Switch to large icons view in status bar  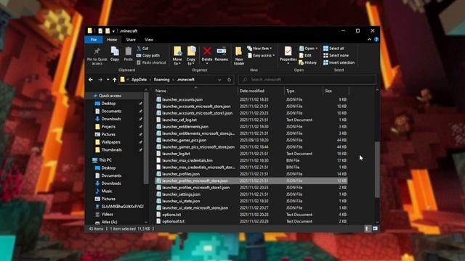(375, 228)
